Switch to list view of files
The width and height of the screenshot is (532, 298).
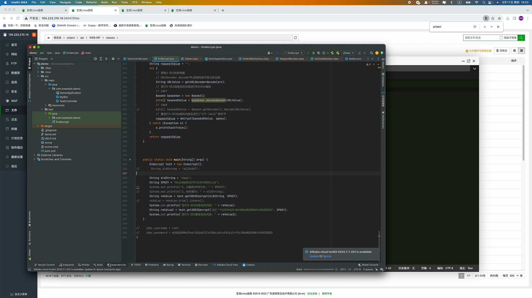click(x=521, y=51)
